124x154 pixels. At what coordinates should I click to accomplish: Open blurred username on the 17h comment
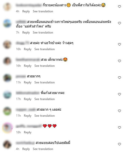point(28,93)
